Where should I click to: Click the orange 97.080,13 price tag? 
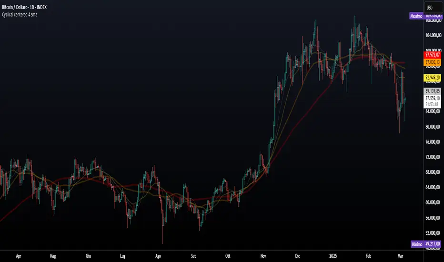433,62
